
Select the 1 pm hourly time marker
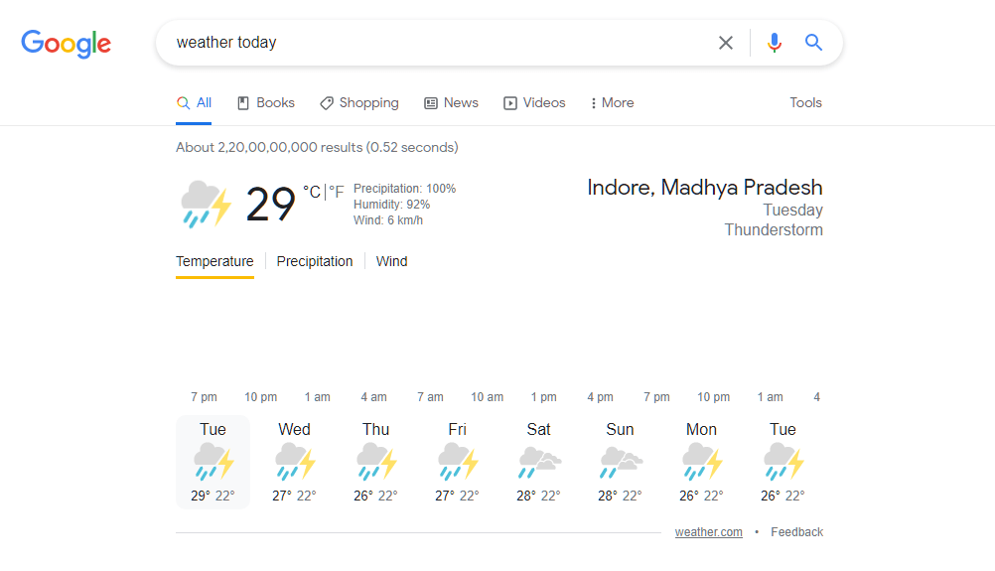(544, 397)
